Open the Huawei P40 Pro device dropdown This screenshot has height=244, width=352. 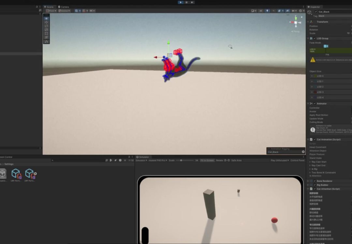pos(158,160)
